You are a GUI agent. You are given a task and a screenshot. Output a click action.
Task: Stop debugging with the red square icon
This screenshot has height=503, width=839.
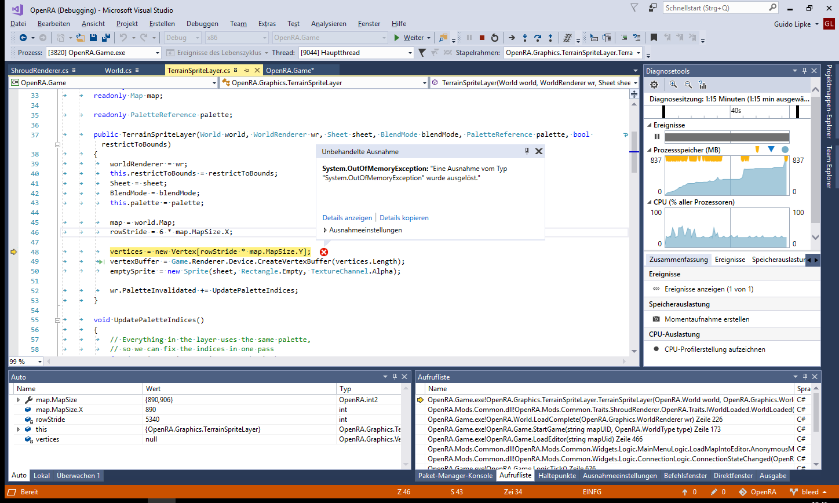482,37
